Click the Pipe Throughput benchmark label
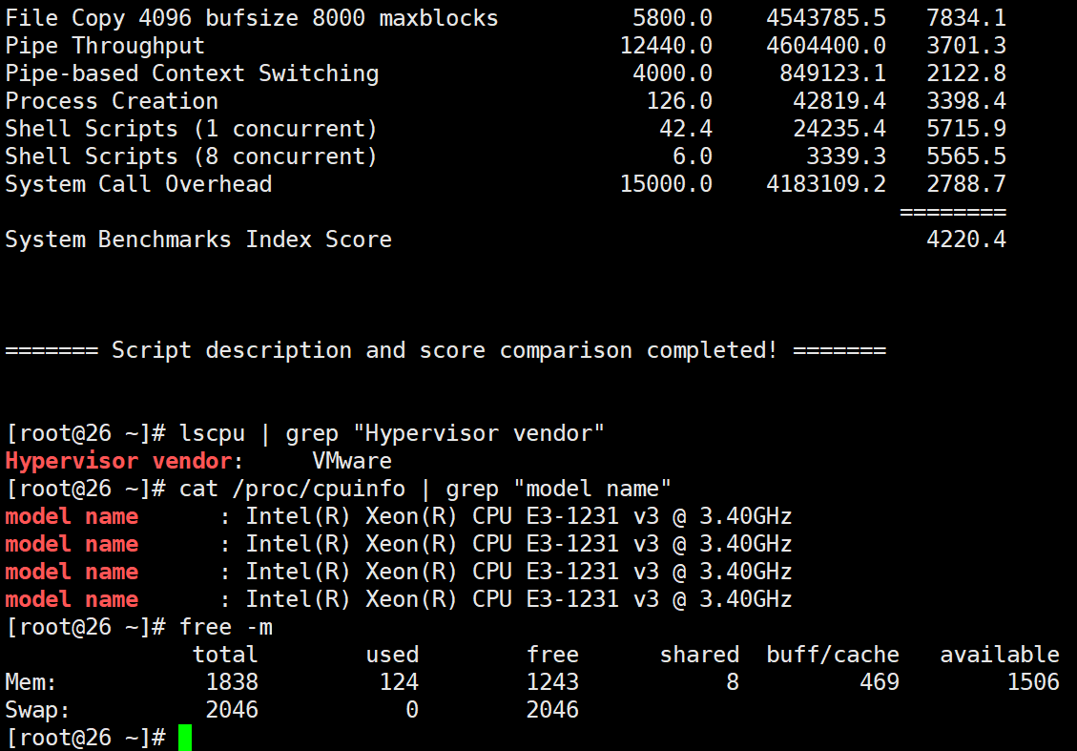This screenshot has height=751, width=1077. pyautogui.click(x=105, y=46)
